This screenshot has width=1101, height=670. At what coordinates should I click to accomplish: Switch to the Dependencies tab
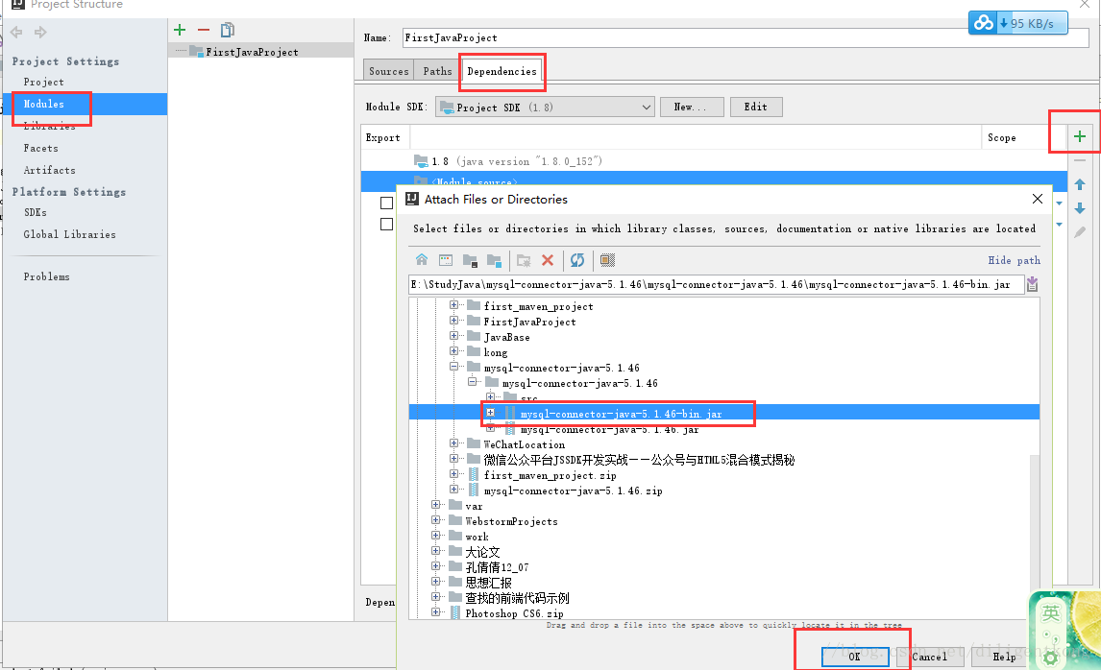(x=502, y=72)
